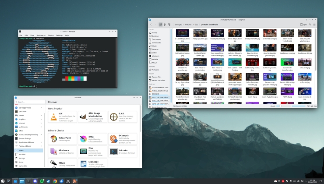Go to Installed page in Discover
Viewport: 324px width, 184px height.
(22, 154)
